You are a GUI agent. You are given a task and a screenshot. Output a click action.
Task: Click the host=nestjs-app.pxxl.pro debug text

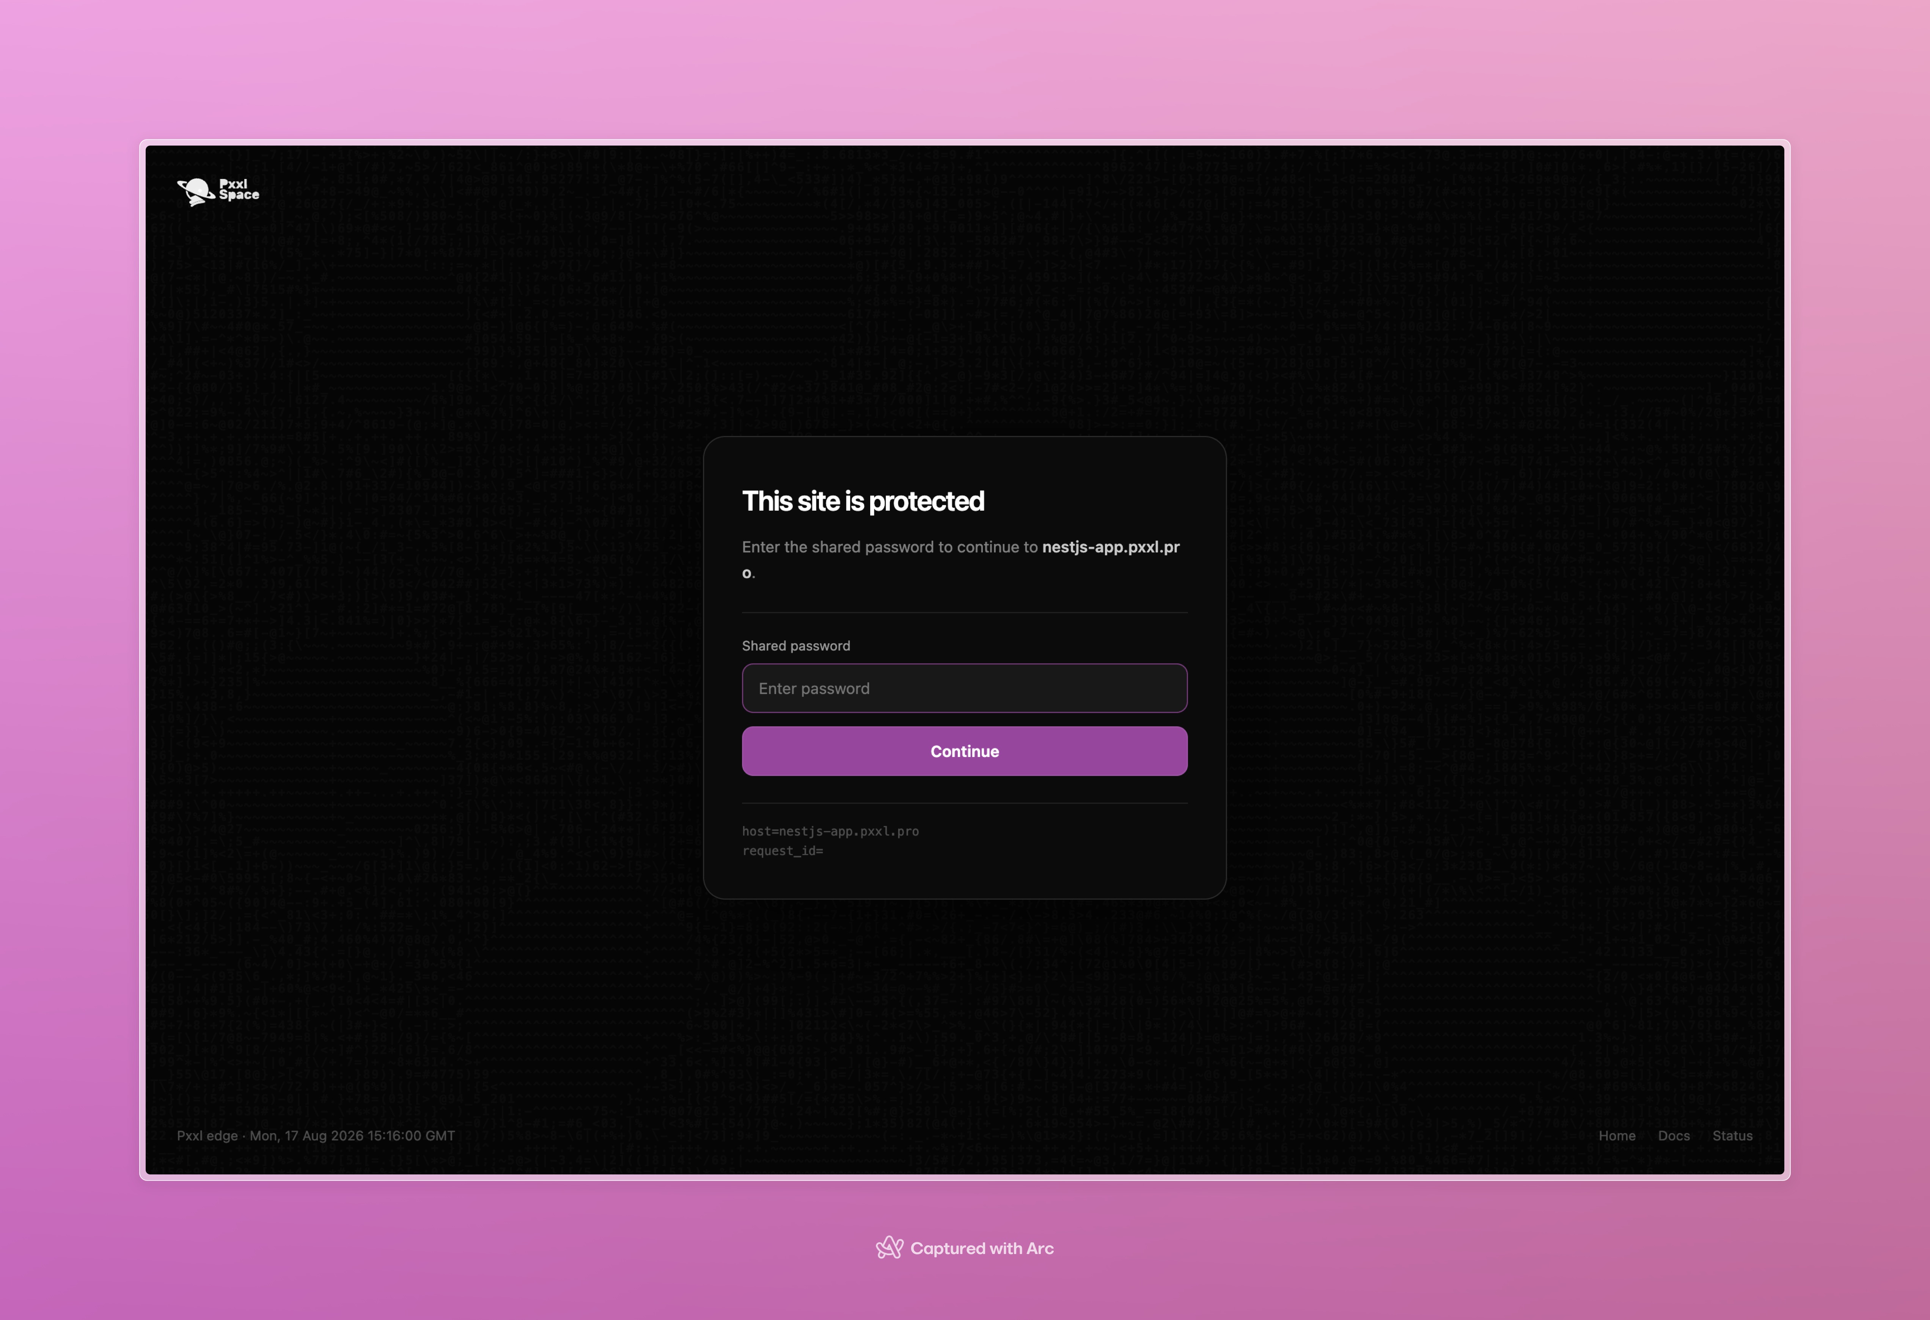(830, 831)
